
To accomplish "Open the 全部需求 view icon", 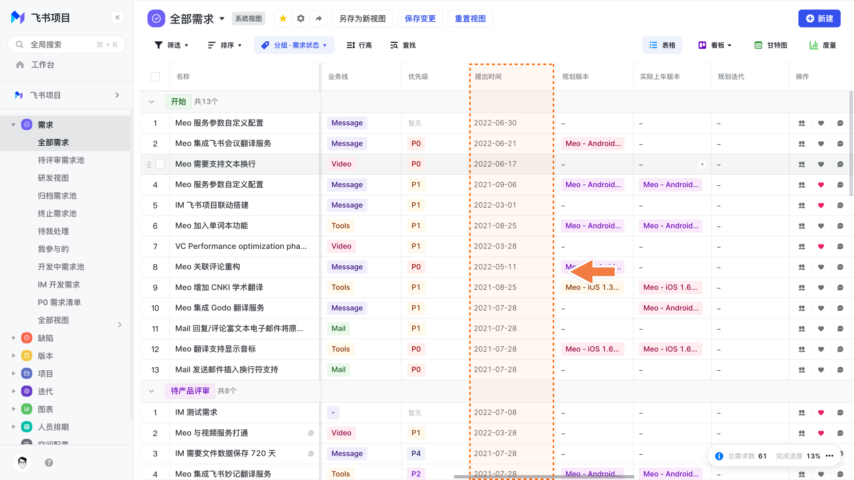I will point(156,19).
